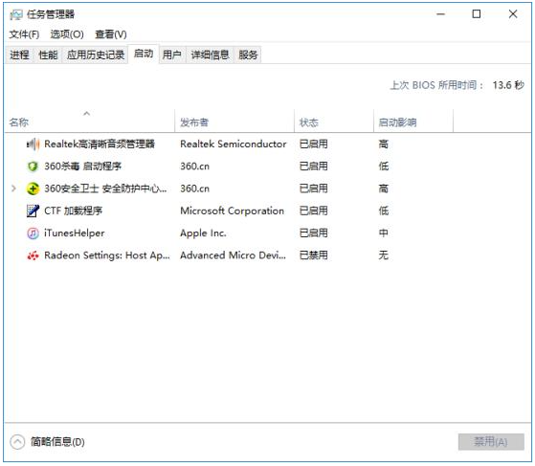Select the CTF加载程序 pen icon
This screenshot has height=466, width=535.
point(33,211)
